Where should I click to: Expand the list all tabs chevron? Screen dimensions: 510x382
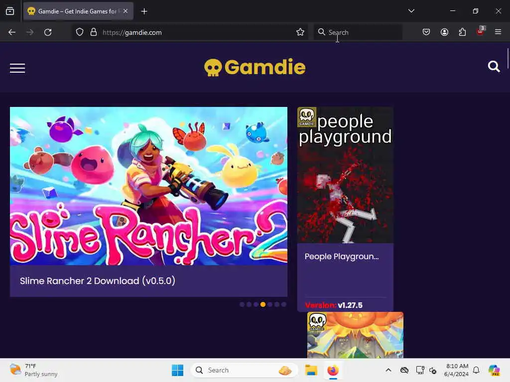tap(411, 11)
